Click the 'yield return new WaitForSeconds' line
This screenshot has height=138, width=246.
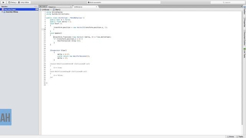pyautogui.click(x=73, y=56)
